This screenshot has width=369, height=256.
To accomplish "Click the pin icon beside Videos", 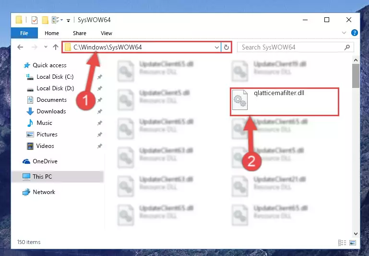I will coord(100,146).
